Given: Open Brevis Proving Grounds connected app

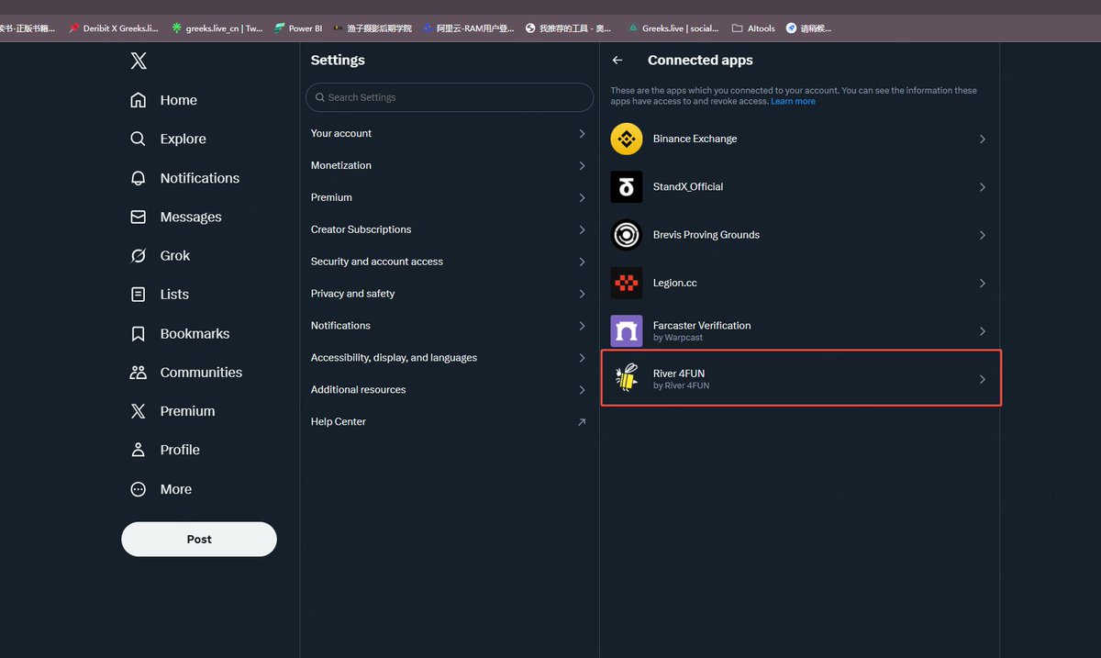Looking at the screenshot, I should pos(800,235).
